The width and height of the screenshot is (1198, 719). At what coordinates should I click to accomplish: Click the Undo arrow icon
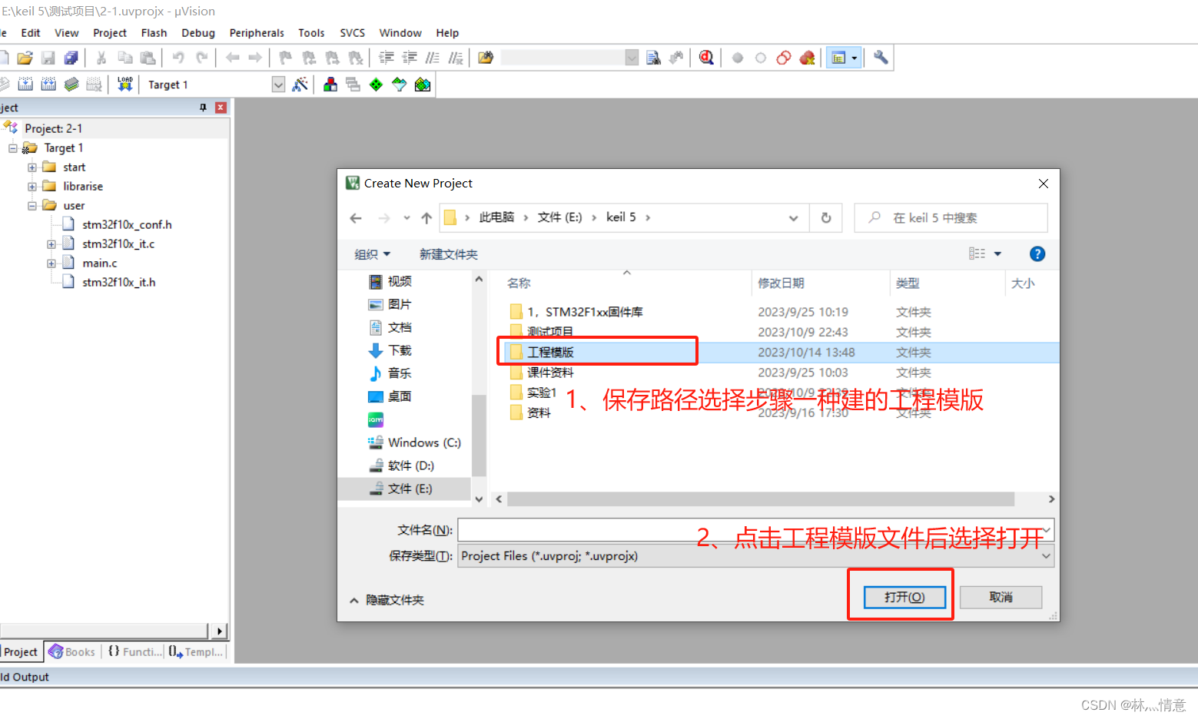[178, 58]
